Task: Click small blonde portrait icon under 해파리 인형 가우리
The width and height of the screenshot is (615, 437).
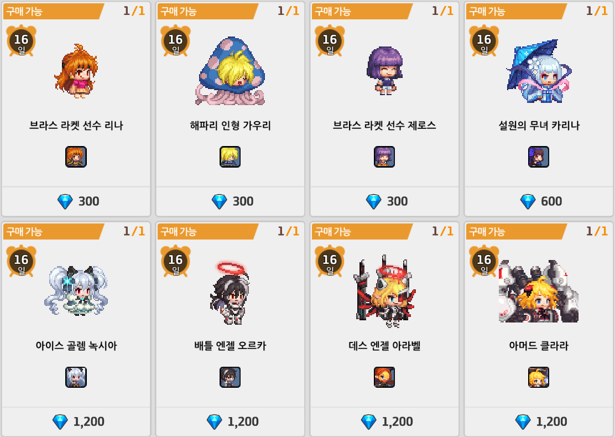Action: [230, 157]
